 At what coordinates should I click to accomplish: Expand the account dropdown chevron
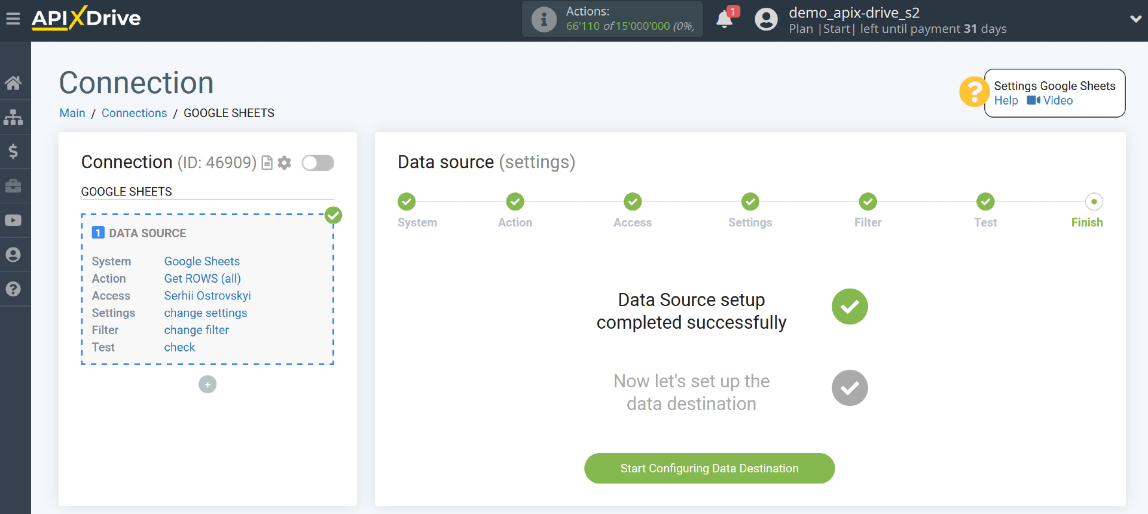click(1135, 19)
